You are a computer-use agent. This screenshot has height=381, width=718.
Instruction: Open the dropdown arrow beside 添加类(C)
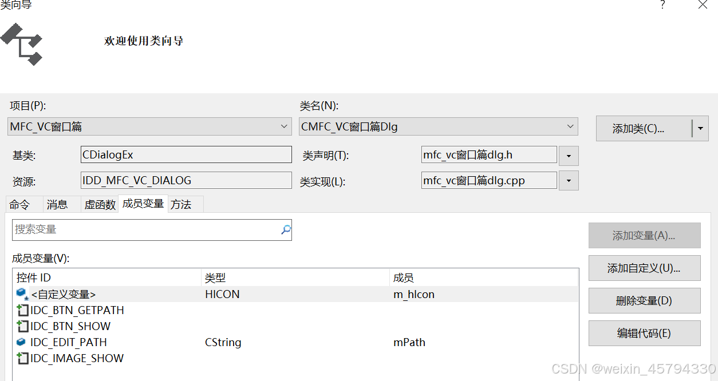pyautogui.click(x=700, y=128)
